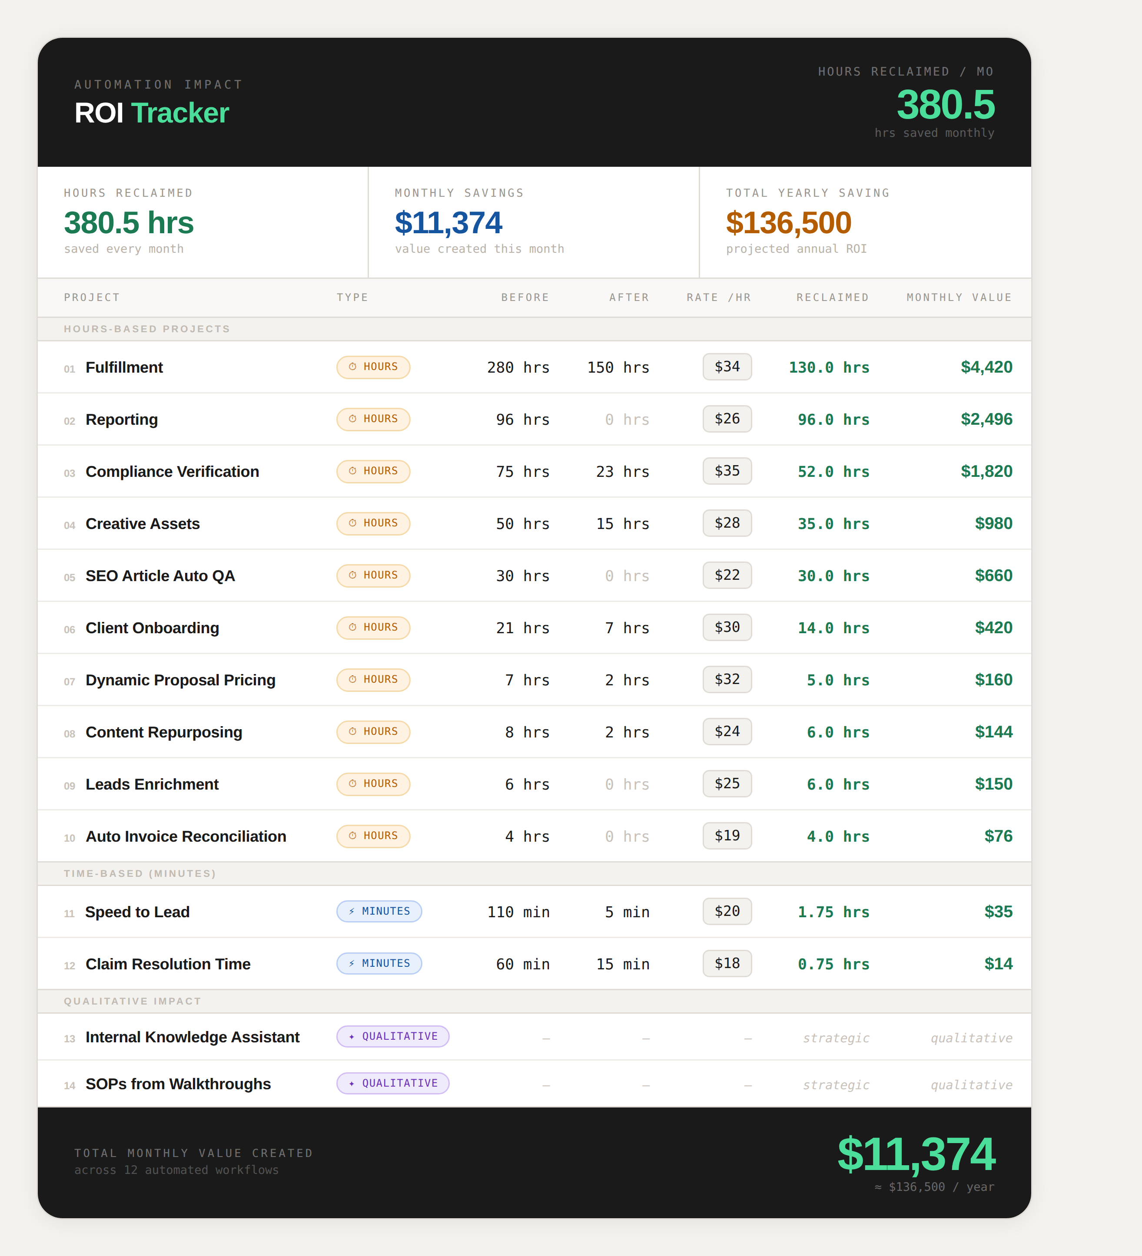Select the SEO Article Auto QA name
This screenshot has height=1256, width=1142.
[x=160, y=576]
